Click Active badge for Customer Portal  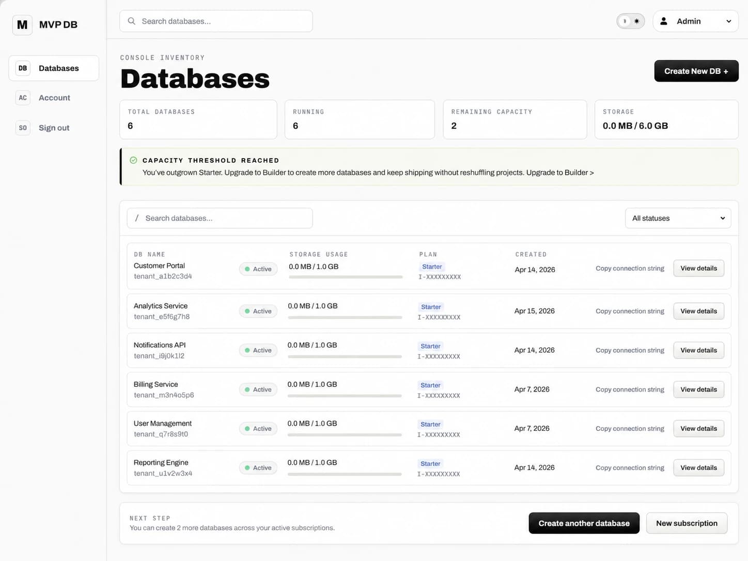(x=258, y=269)
